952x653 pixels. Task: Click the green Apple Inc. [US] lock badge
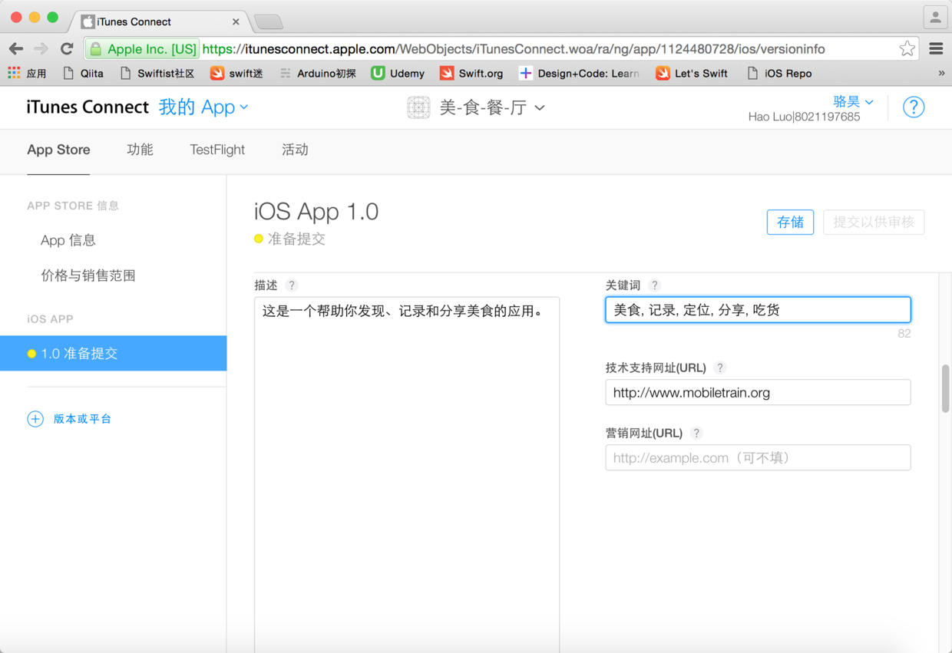pyautogui.click(x=143, y=49)
